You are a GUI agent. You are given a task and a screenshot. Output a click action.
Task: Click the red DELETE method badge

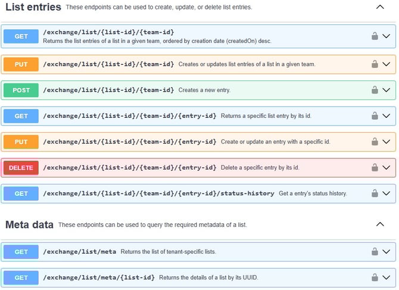pos(21,168)
